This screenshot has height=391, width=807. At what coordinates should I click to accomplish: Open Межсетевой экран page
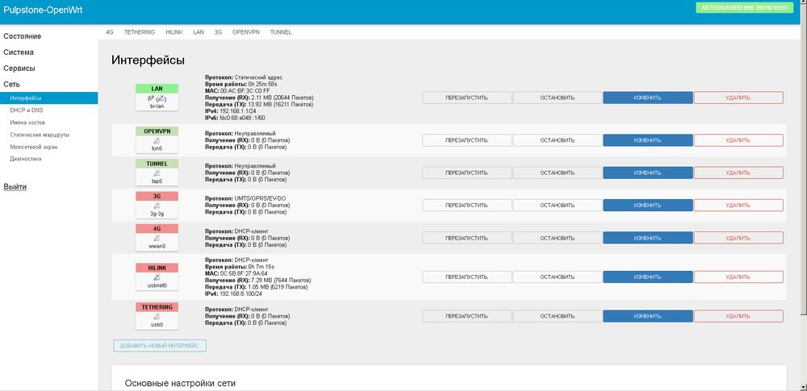33,148
